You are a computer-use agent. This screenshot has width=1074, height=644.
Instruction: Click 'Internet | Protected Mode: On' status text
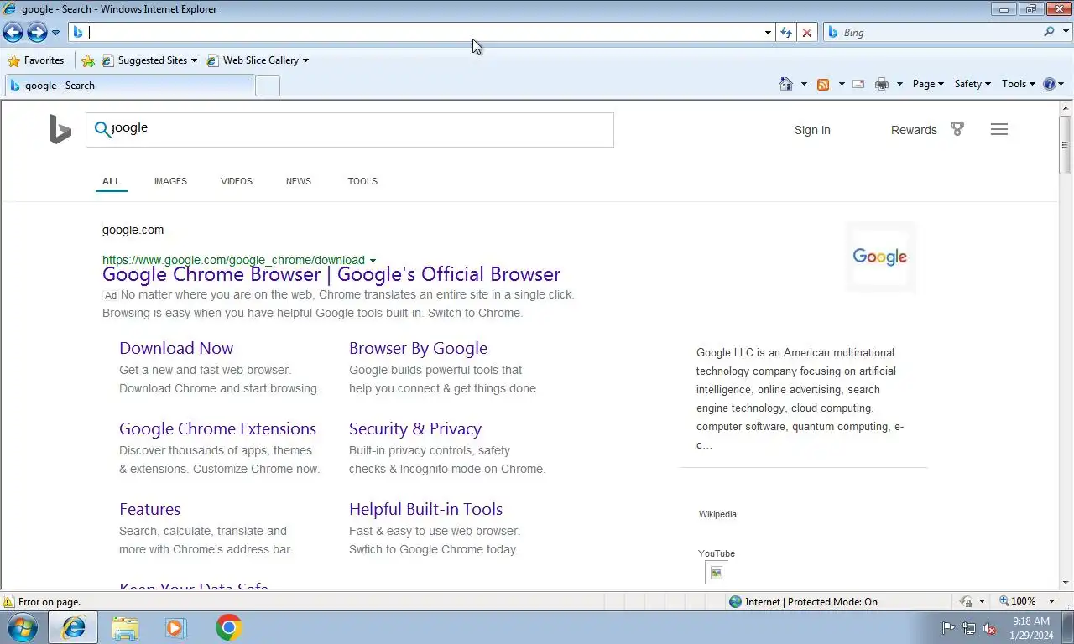click(811, 602)
